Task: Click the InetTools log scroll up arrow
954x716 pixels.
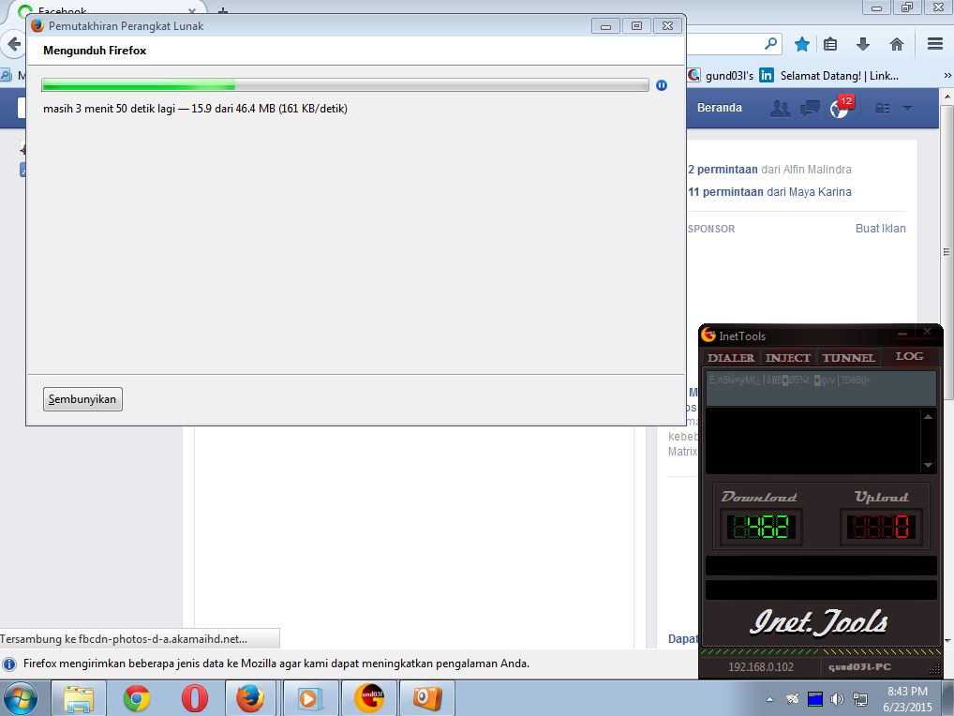Action: (x=928, y=417)
